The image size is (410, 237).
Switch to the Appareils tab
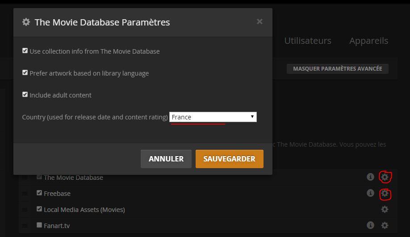pyautogui.click(x=368, y=41)
